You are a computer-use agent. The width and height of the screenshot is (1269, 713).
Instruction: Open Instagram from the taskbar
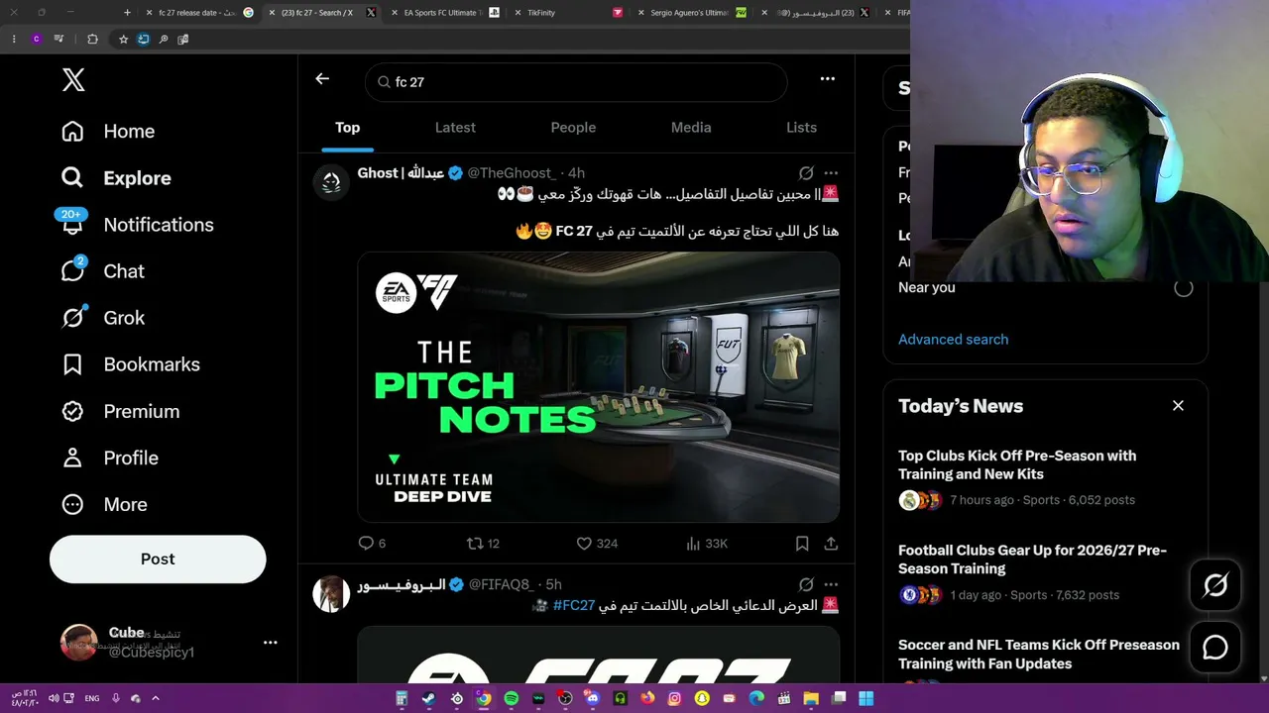point(675,698)
